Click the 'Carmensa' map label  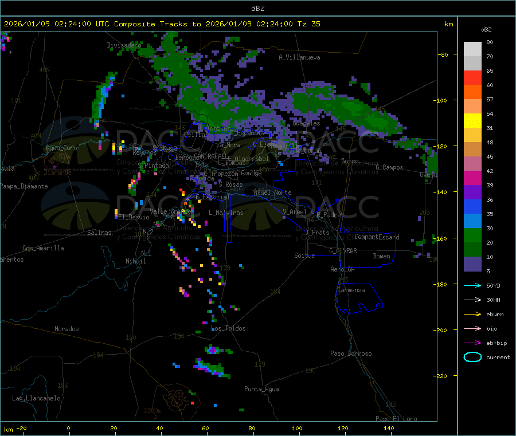(x=351, y=290)
